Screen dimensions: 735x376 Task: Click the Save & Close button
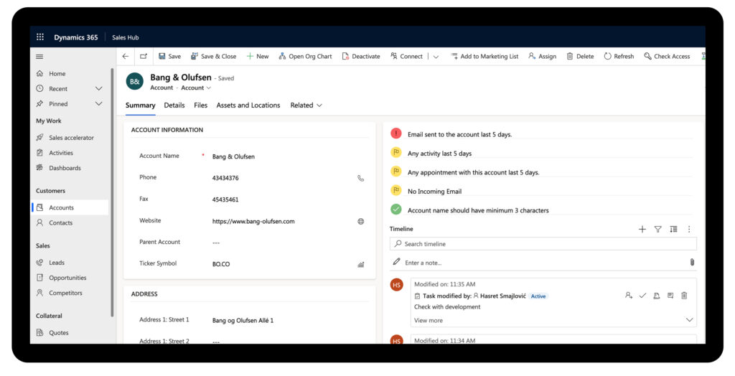[213, 57]
